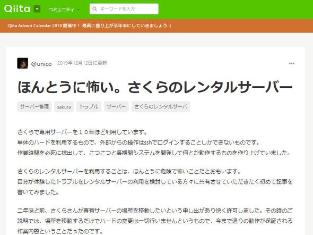Click the text 書いてみました。

point(38,192)
